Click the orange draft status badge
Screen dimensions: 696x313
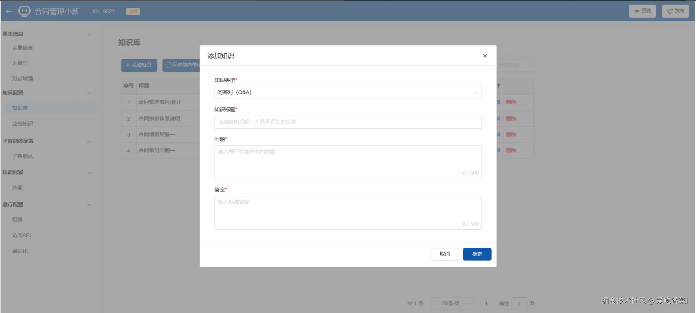tap(133, 11)
